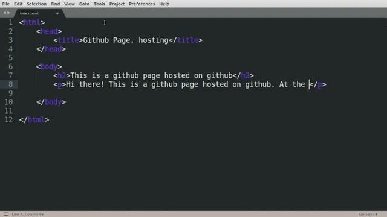Click the text 'Github Page, hosting'
The width and height of the screenshot is (387, 217).
click(x=126, y=40)
